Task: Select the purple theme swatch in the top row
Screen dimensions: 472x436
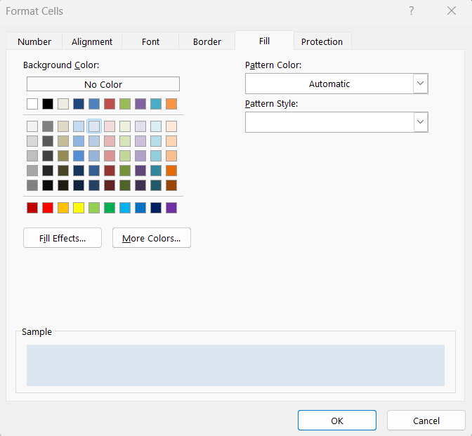Action: 140,104
